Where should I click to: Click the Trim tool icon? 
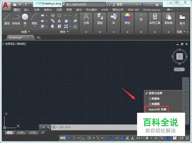pos(66,16)
